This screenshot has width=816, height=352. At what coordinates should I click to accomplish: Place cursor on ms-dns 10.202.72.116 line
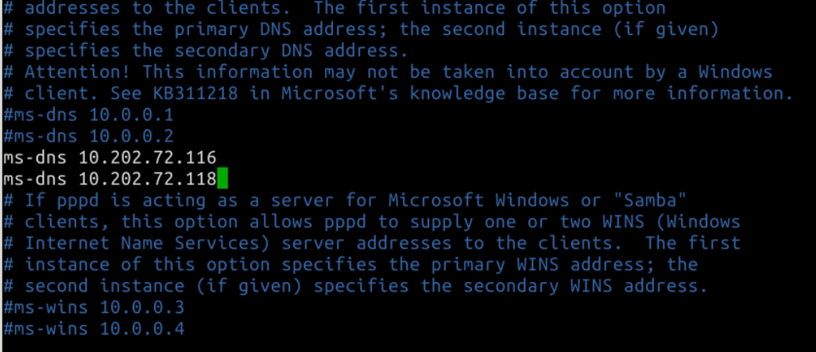[x=110, y=157]
